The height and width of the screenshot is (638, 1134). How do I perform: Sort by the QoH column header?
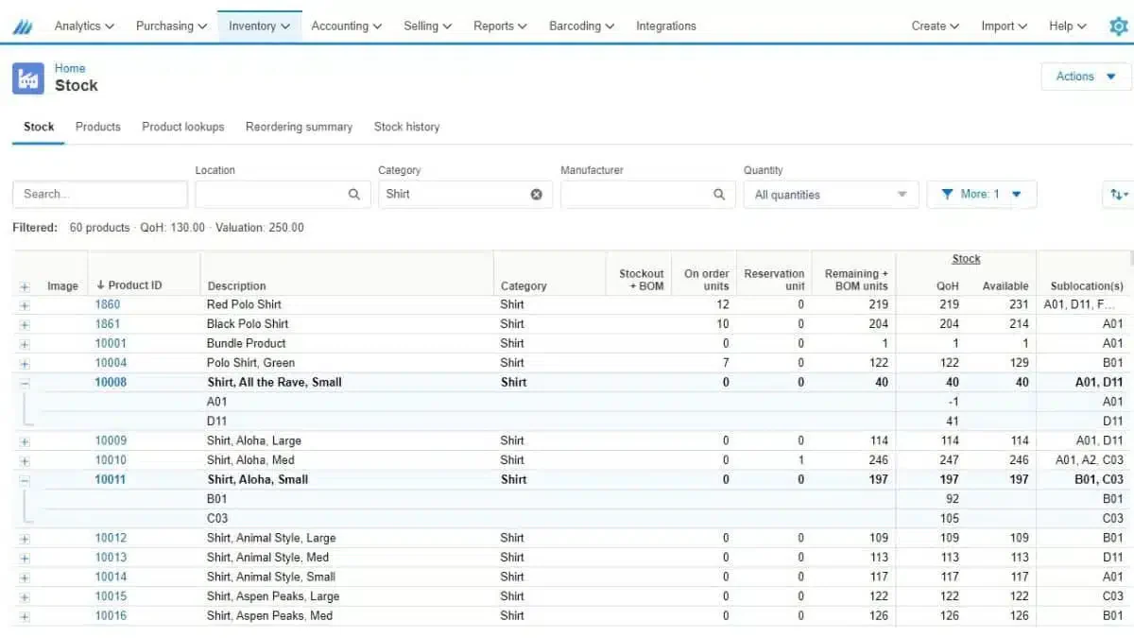tap(947, 286)
